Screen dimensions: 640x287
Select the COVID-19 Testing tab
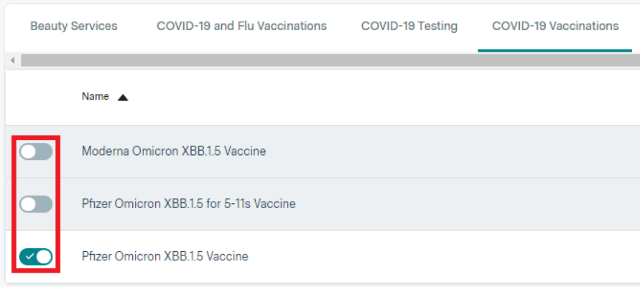(409, 27)
